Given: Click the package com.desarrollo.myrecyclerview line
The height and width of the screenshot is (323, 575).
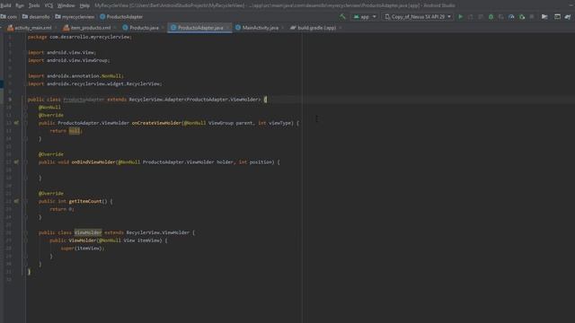Looking at the screenshot, I should pyautogui.click(x=80, y=37).
